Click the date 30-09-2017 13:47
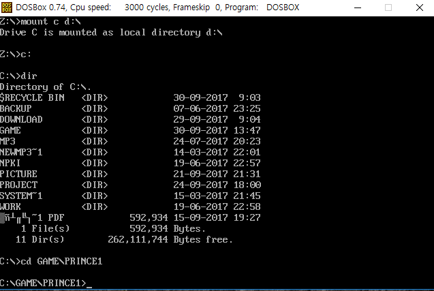The width and height of the screenshot is (434, 291). (217, 130)
